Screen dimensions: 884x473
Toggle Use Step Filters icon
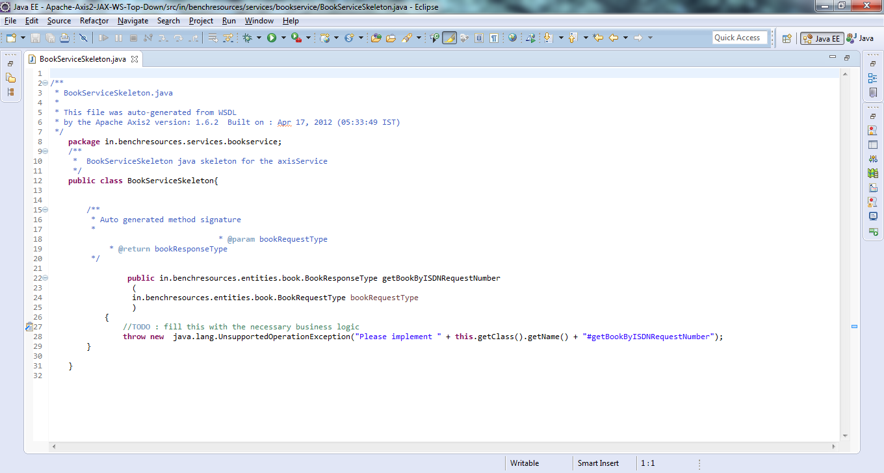[227, 38]
